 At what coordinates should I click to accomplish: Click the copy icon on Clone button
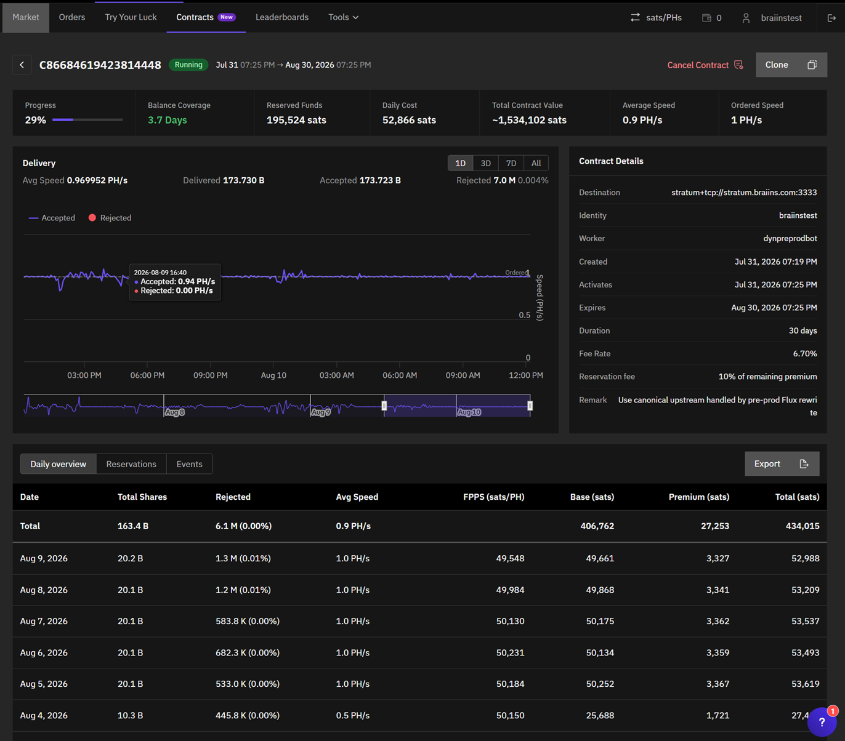pyautogui.click(x=812, y=65)
